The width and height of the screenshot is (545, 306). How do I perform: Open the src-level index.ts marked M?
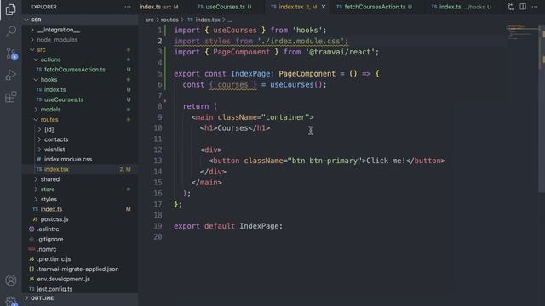coord(80,209)
